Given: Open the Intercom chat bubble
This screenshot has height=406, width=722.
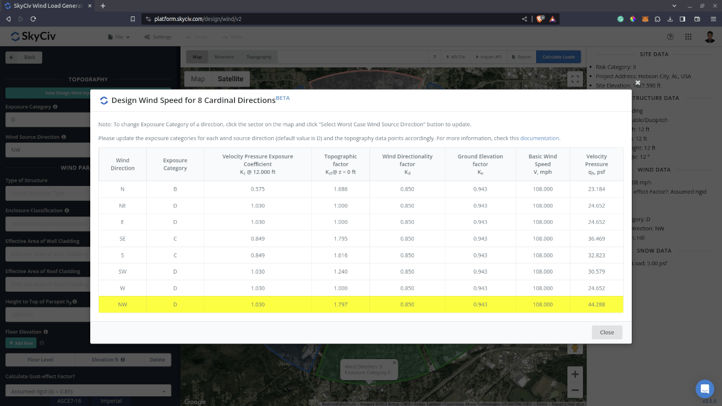Looking at the screenshot, I should (x=703, y=388).
